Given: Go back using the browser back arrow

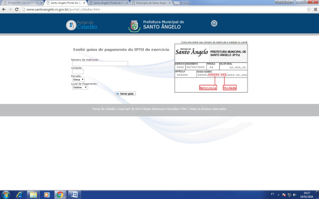Looking at the screenshot, I should point(4,9).
